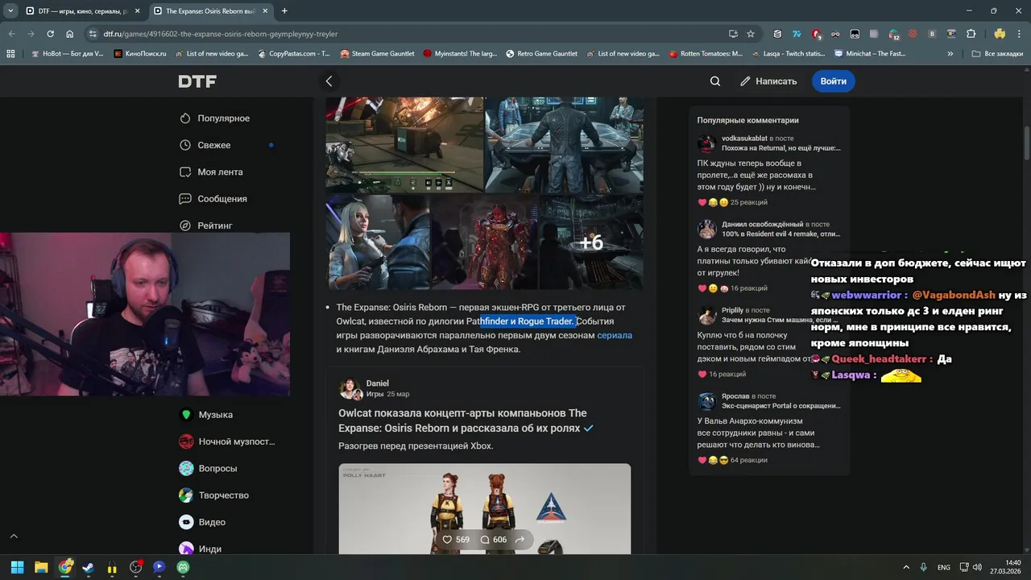
Task: Expand hidden bookmarks chevron
Action: click(x=950, y=54)
